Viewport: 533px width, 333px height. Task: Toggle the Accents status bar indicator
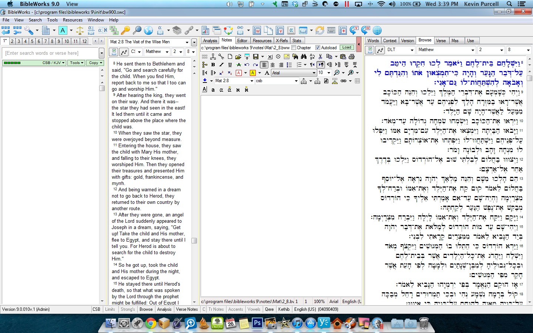236,309
